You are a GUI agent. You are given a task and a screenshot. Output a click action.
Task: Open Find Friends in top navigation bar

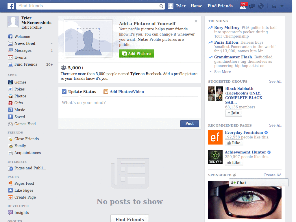(220, 6)
